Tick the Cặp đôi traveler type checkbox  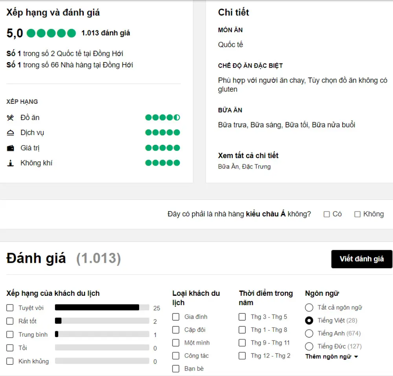coord(176,330)
